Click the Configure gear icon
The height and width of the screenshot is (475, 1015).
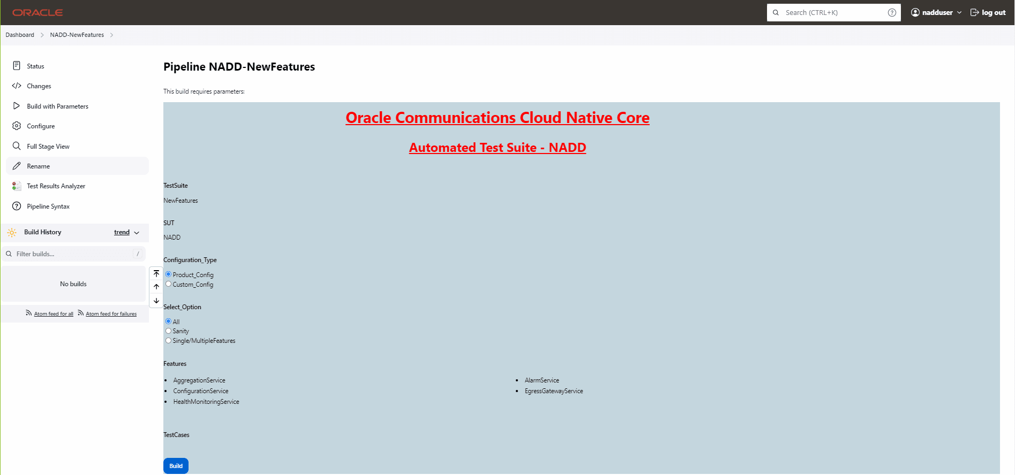(x=17, y=126)
